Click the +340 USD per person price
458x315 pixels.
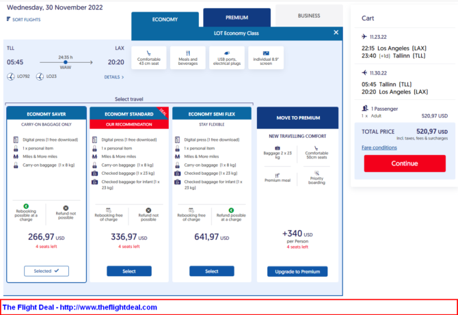tap(297, 234)
